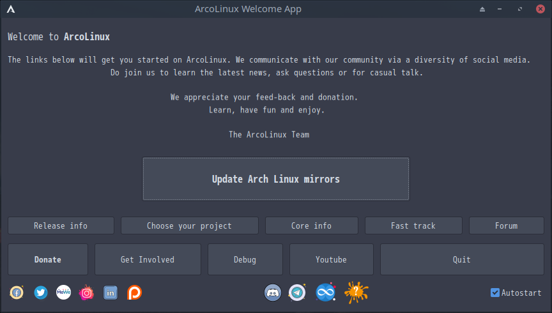
Task: Click 'Learn, have fun and enjoy.' text
Action: (x=266, y=110)
